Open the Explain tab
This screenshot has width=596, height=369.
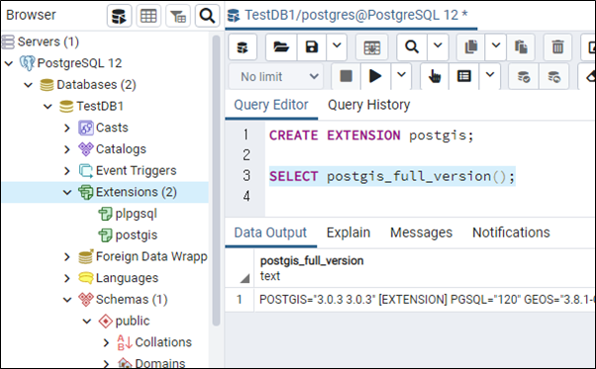coord(348,232)
